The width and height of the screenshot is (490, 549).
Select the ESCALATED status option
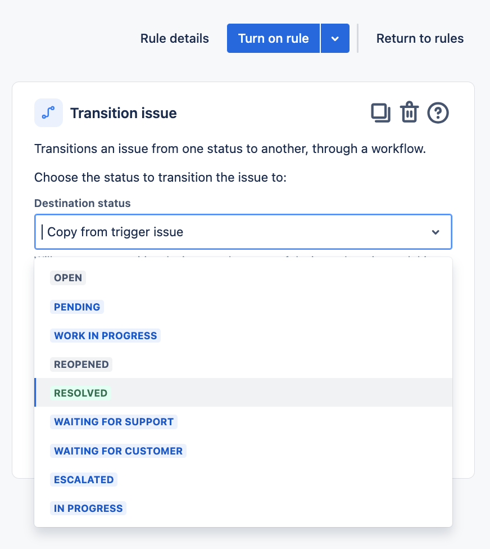(x=84, y=479)
